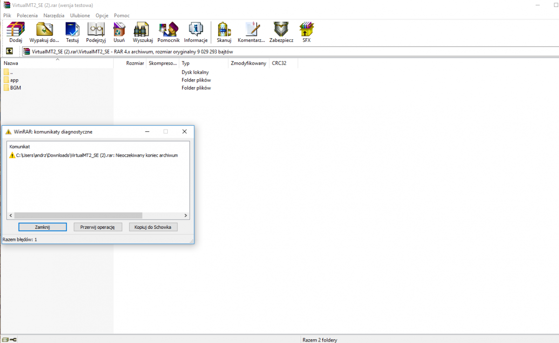Image resolution: width=559 pixels, height=343 pixels.
Task: Click the dialog scrollbar right arrow
Action: pyautogui.click(x=186, y=216)
